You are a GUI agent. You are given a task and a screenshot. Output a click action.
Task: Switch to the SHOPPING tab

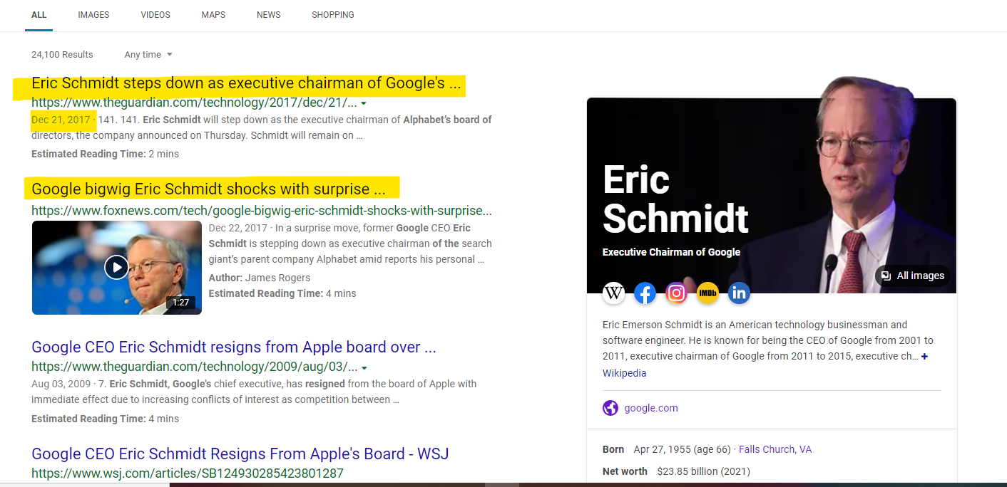coord(333,15)
